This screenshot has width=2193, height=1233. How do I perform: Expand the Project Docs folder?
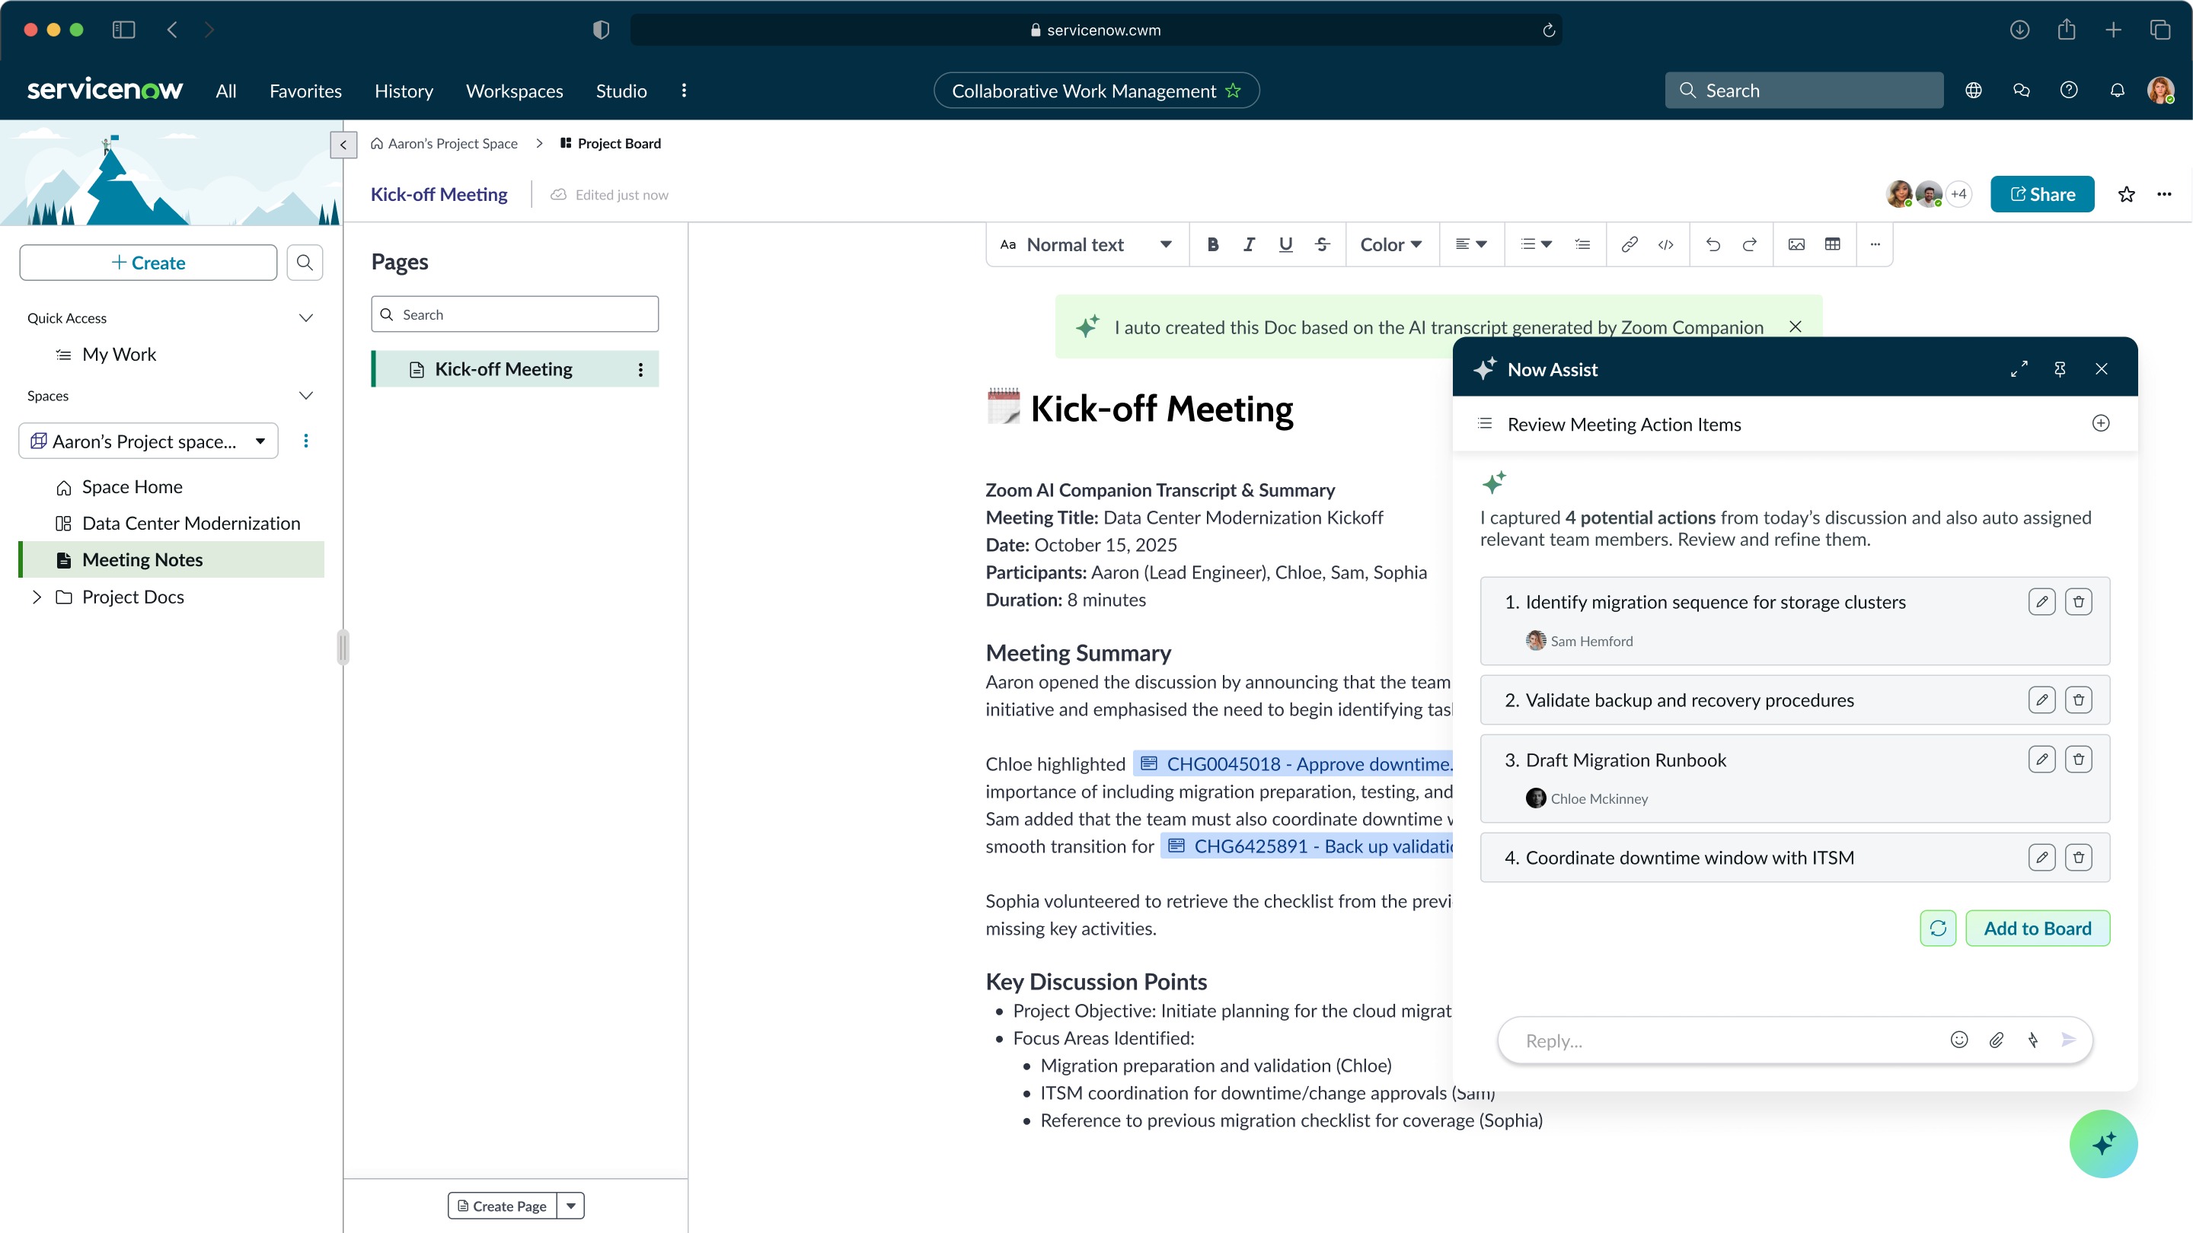coord(37,597)
